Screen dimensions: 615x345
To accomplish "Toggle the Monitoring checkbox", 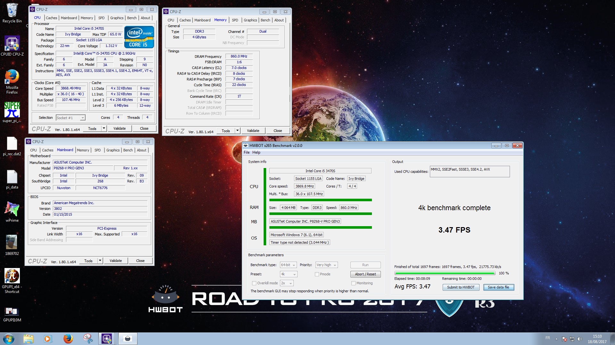I will click(x=353, y=283).
